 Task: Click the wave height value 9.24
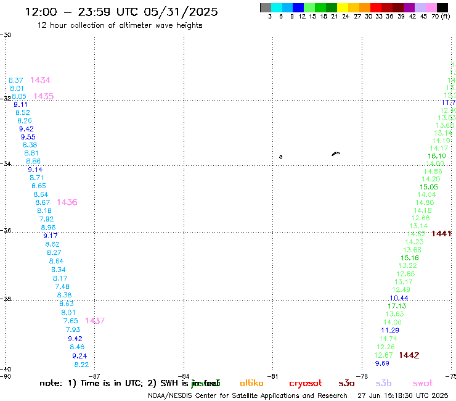click(79, 356)
